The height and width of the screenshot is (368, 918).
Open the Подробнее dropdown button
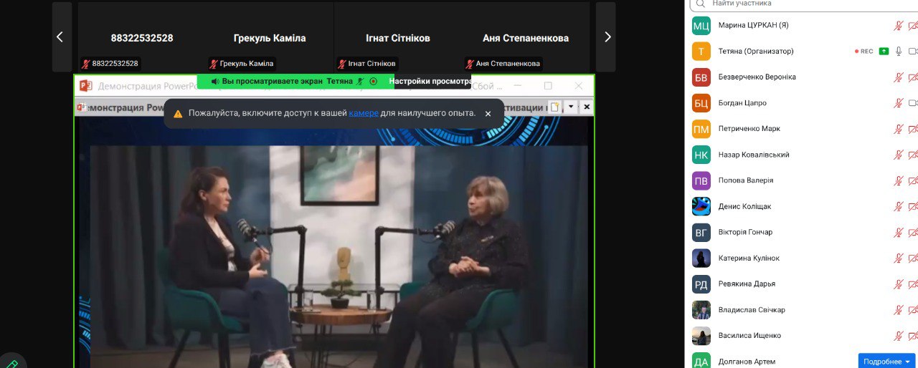[x=886, y=362]
